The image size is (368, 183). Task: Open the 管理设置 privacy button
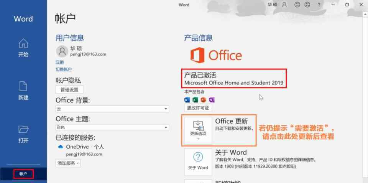coord(69,90)
